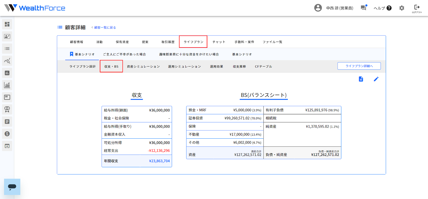Open the ヘルプ help link
Screen dimensions: 428x199
click(x=383, y=8)
